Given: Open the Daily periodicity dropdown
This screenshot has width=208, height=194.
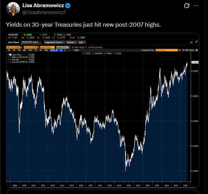Looking at the screenshot, I should (54, 50).
